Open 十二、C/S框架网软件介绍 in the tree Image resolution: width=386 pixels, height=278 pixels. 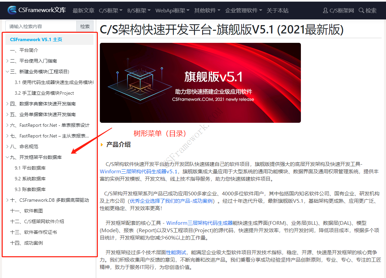point(37,221)
